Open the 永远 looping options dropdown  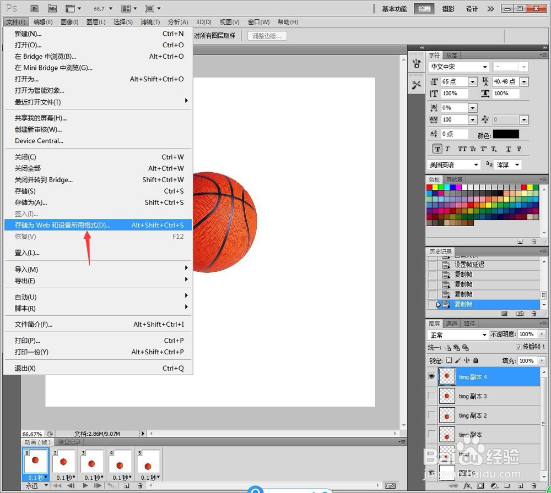click(46, 486)
